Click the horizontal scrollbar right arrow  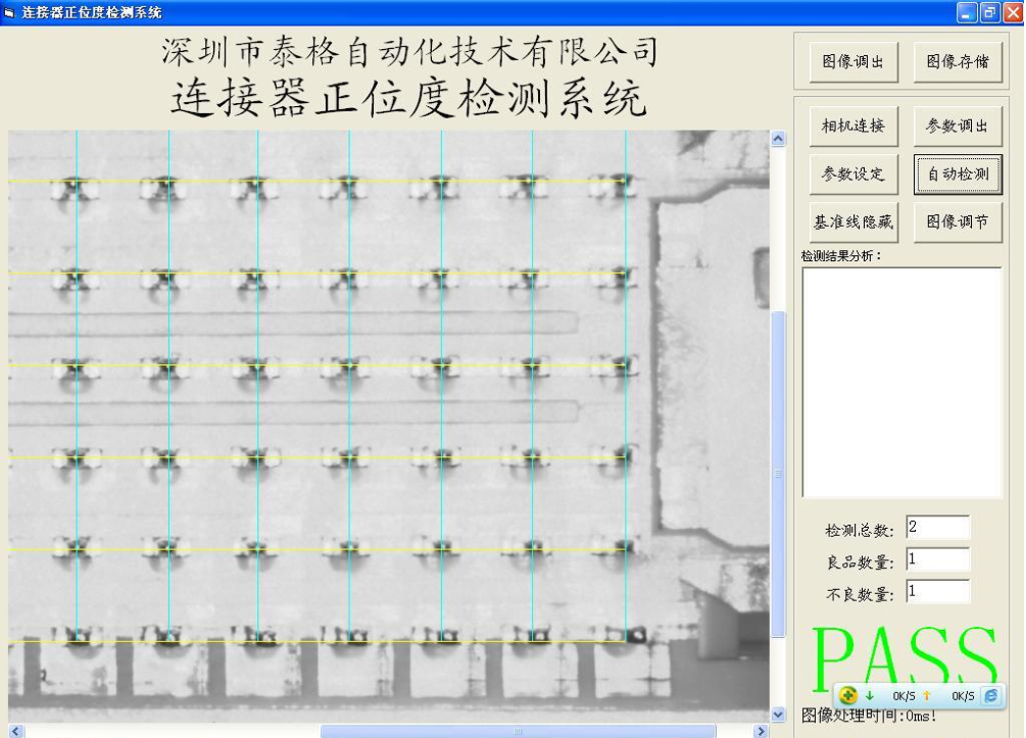[761, 731]
